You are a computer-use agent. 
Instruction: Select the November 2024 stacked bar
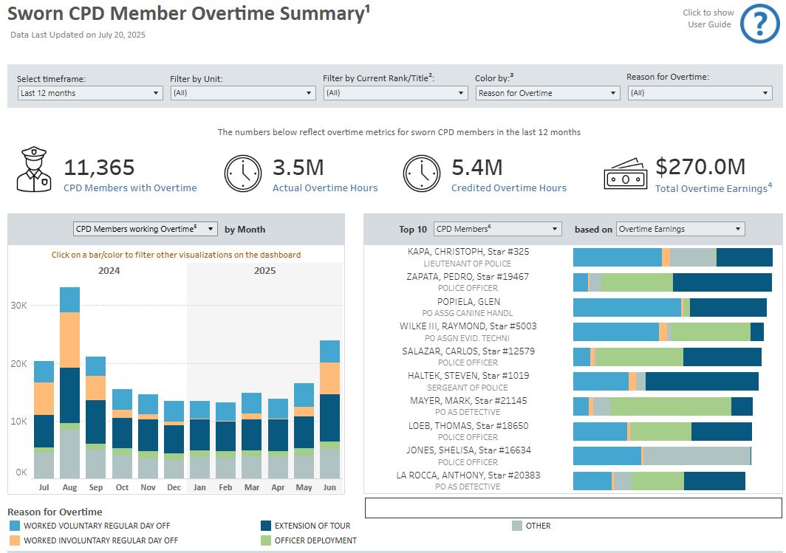pyautogui.click(x=148, y=436)
